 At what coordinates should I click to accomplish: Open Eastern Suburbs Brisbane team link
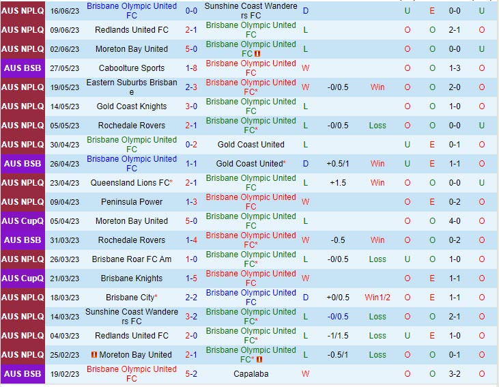(x=132, y=87)
